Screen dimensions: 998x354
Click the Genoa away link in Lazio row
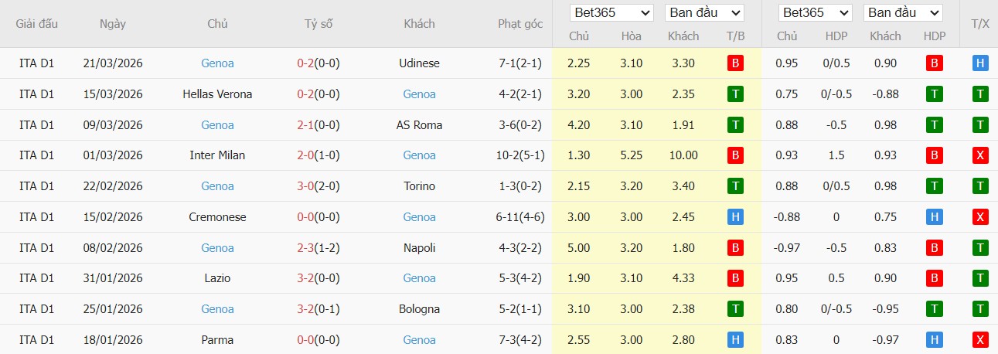point(419,278)
